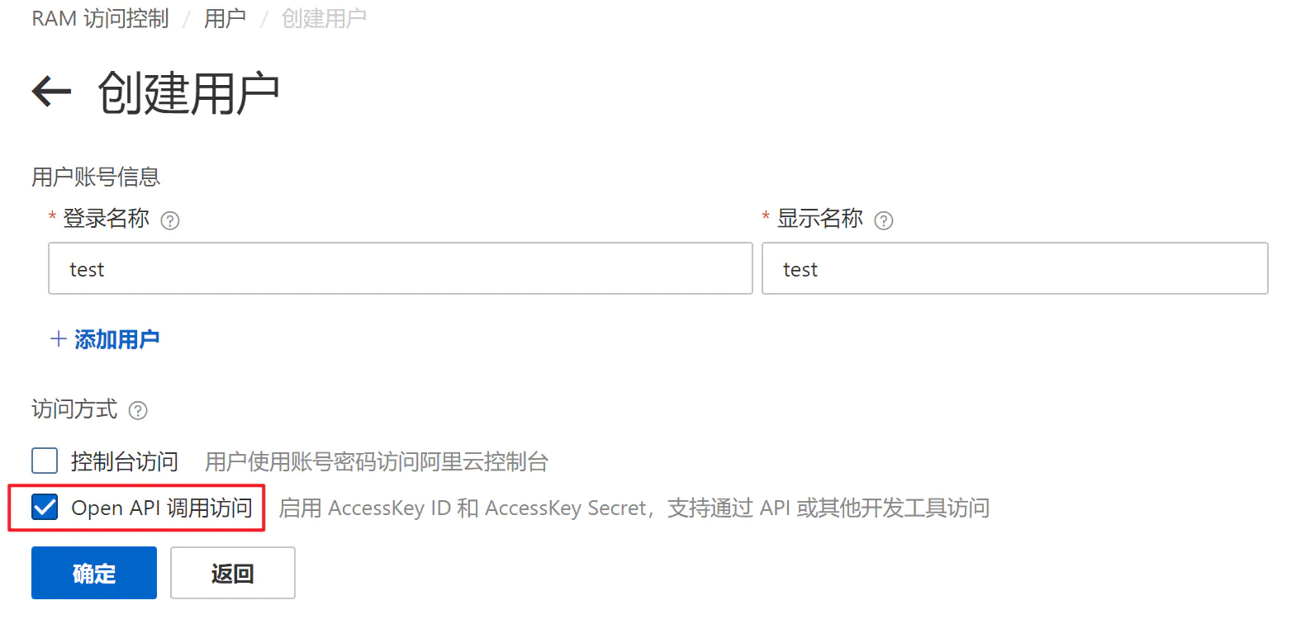1296x624 pixels.
Task: Enable the 控制台访问 checkbox
Action: pyautogui.click(x=45, y=461)
